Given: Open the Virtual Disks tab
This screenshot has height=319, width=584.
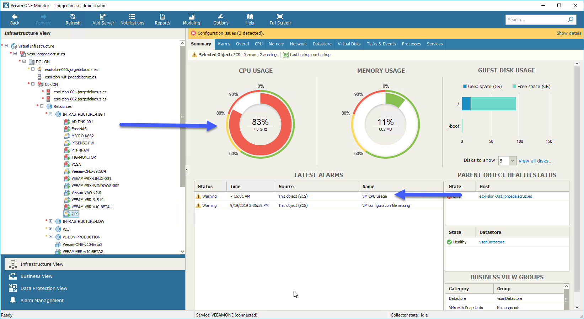Looking at the screenshot, I should (349, 44).
